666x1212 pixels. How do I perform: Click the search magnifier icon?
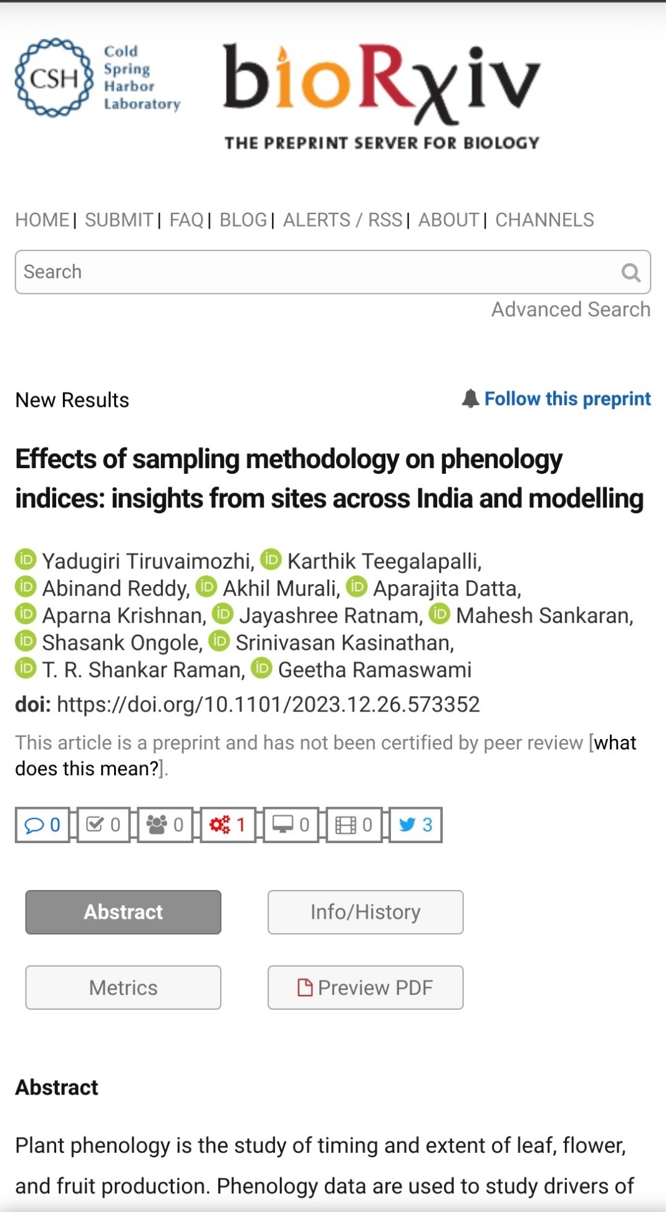point(630,272)
